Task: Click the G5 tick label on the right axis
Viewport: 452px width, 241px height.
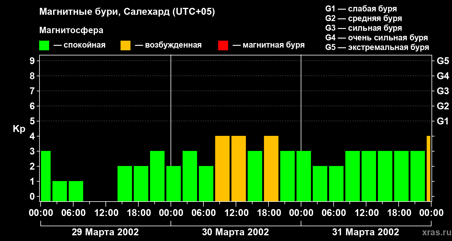Action: [443, 61]
